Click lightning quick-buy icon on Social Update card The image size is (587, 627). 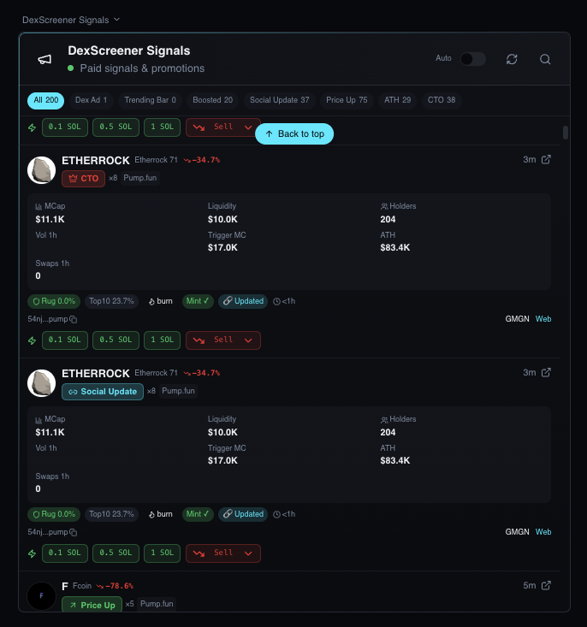(x=32, y=553)
